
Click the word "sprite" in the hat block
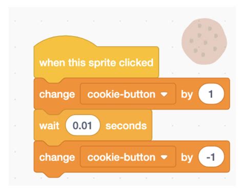103,63
